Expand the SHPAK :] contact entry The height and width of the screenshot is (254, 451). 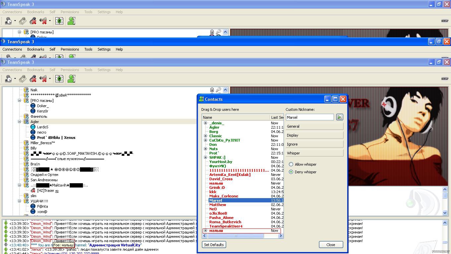205,157
